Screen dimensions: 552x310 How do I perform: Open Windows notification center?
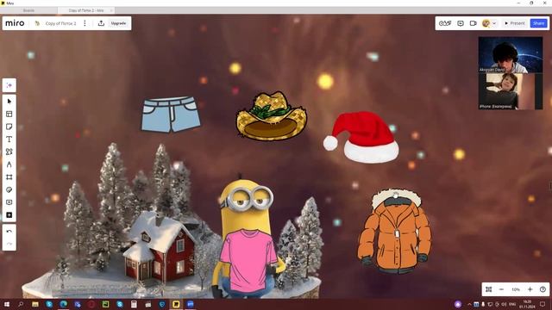coord(543,304)
